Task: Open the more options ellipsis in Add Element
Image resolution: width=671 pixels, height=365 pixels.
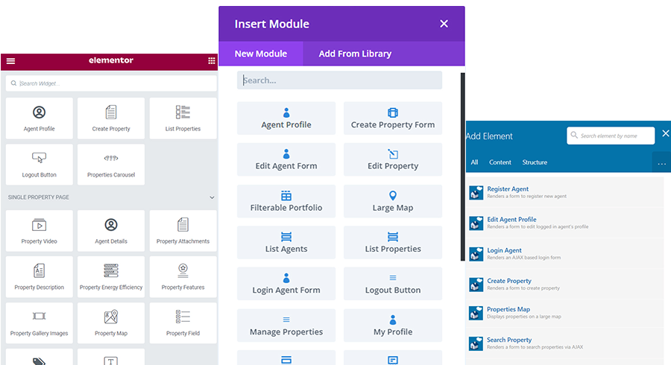Action: (661, 163)
